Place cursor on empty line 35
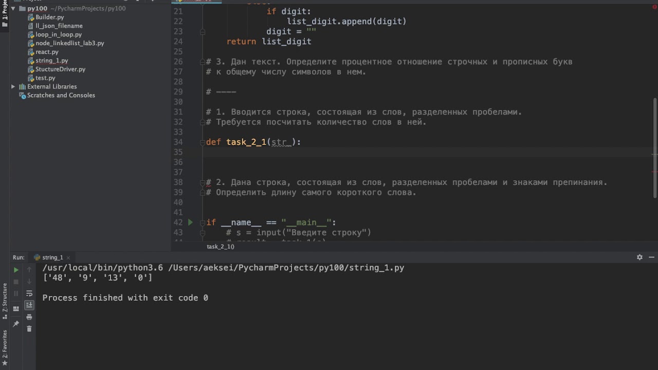The image size is (658, 370). 427,152
